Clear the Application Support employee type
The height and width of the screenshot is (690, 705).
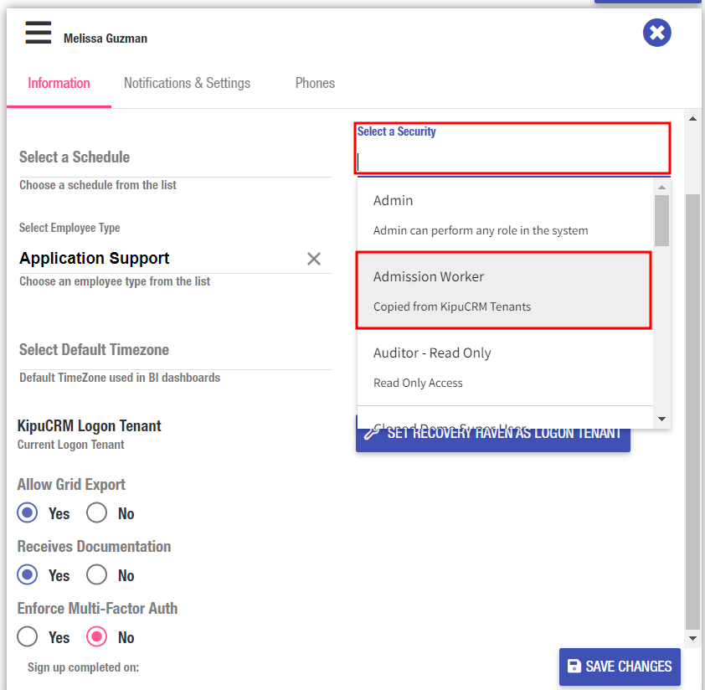(314, 259)
